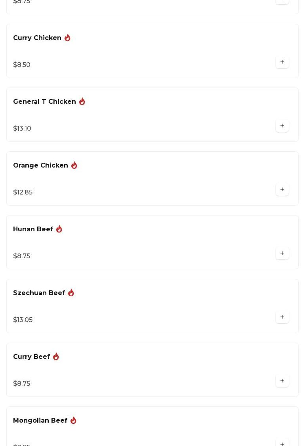This screenshot has height=446, width=305.
Task: Open the Curry Chicken item title
Action: point(37,38)
